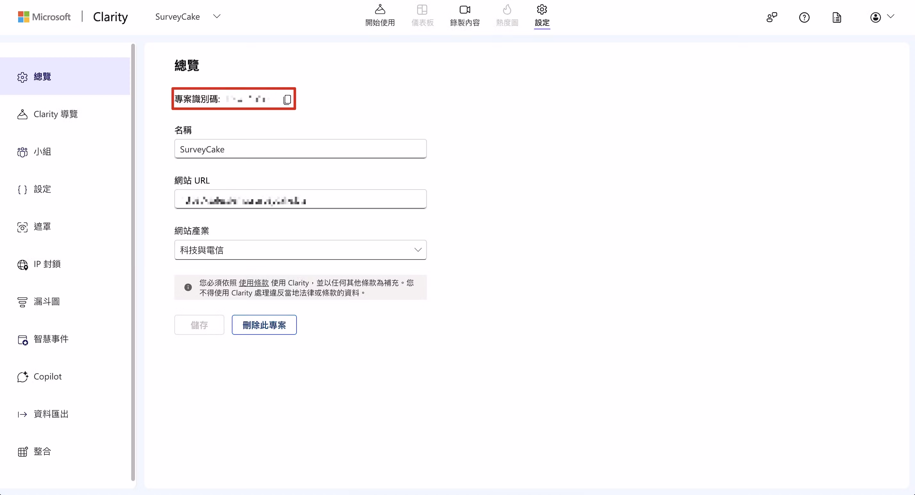Open 漏斗圖 funnel settings
The width and height of the screenshot is (915, 495).
65,302
